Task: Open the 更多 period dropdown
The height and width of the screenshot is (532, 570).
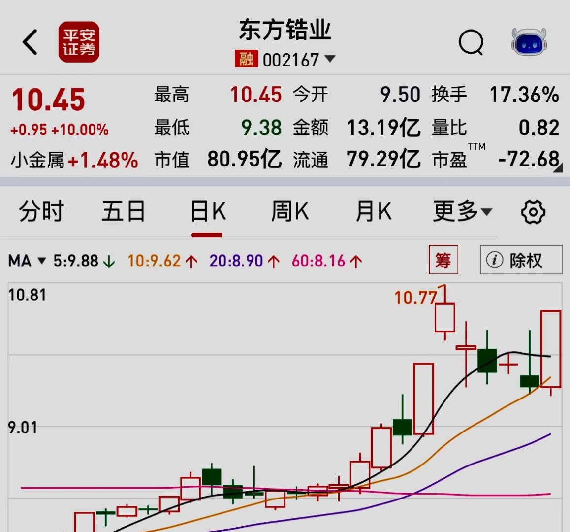Action: click(462, 211)
